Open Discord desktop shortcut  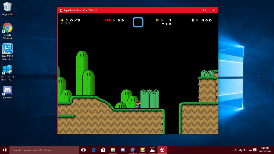tap(7, 92)
